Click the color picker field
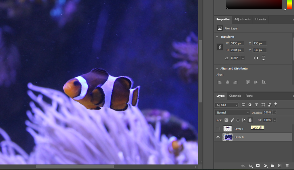The image size is (294, 170). pos(254,4)
